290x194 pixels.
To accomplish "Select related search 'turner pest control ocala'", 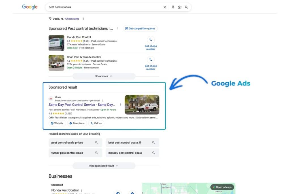I will pyautogui.click(x=75, y=153).
